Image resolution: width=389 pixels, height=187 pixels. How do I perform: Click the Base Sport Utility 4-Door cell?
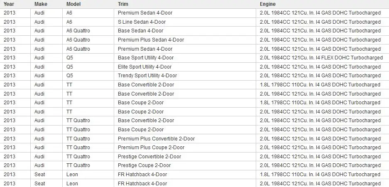pyautogui.click(x=185, y=58)
